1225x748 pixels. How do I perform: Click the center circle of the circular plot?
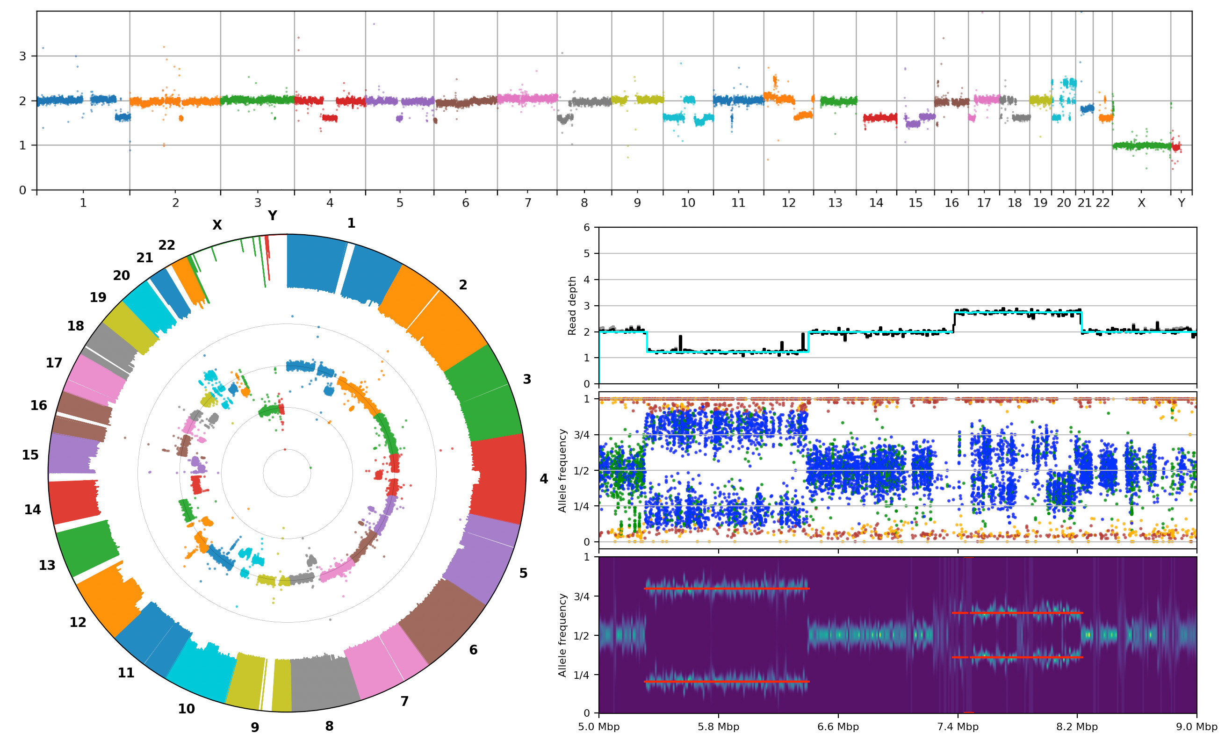[x=287, y=473]
